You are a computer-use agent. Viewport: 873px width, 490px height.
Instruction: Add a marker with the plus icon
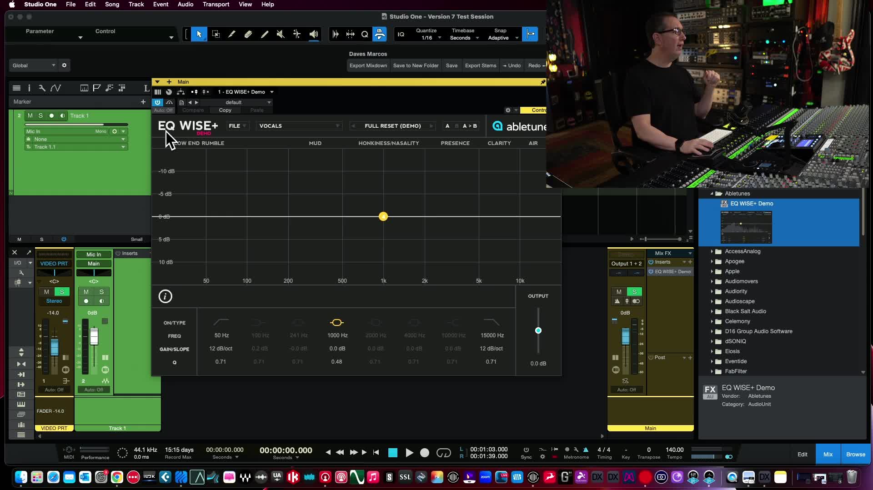[143, 102]
